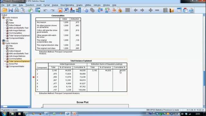Click 'The original directors stay' row label
The width and height of the screenshot is (206, 116).
[x=47, y=45]
